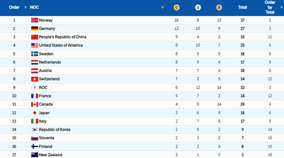The image size is (284, 158).
Task: Click Norway's gold count of 16
Action: [x=176, y=20]
